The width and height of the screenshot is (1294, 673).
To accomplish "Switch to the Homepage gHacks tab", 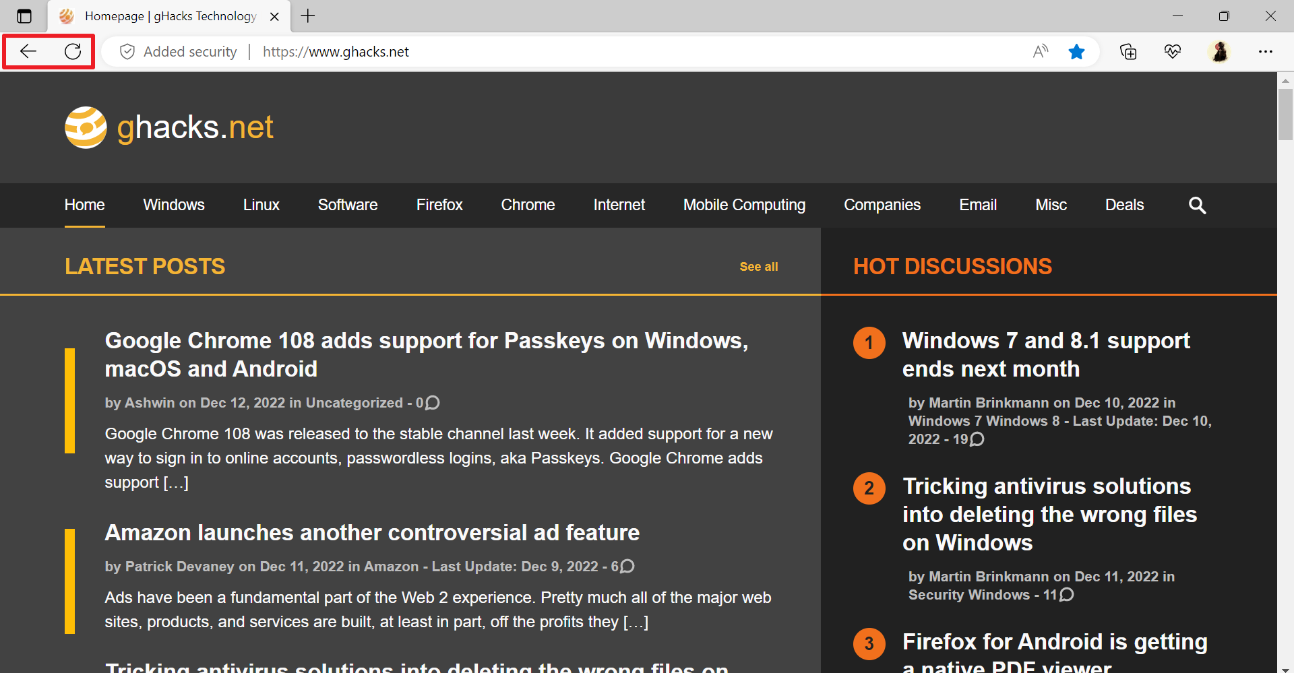I will (162, 16).
